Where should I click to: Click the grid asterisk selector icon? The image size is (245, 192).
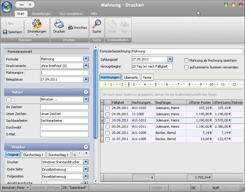[102, 103]
